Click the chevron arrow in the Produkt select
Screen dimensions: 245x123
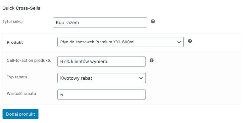click(x=179, y=42)
